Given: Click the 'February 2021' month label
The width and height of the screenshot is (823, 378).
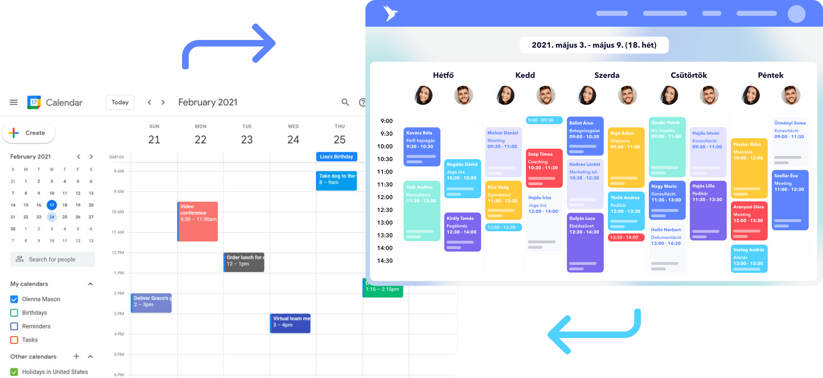Looking at the screenshot, I should coord(208,102).
